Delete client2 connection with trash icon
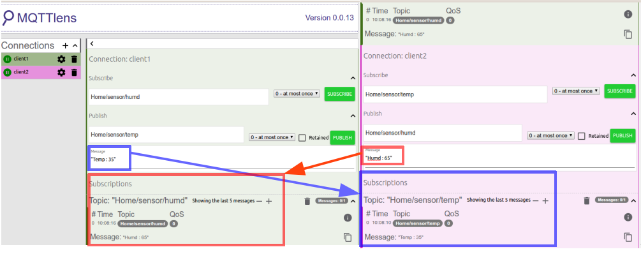This screenshot has height=254, width=641. (x=74, y=72)
